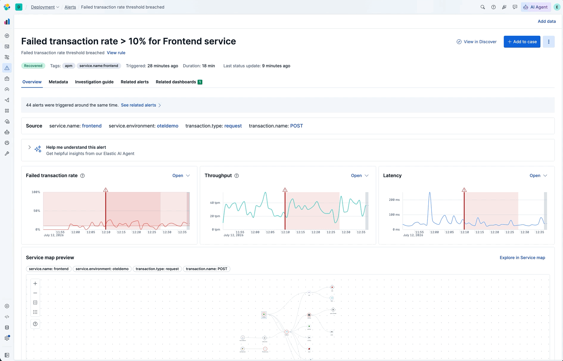Open SLOs gauge icon in sidebar
This screenshot has height=361, width=563.
7,89
